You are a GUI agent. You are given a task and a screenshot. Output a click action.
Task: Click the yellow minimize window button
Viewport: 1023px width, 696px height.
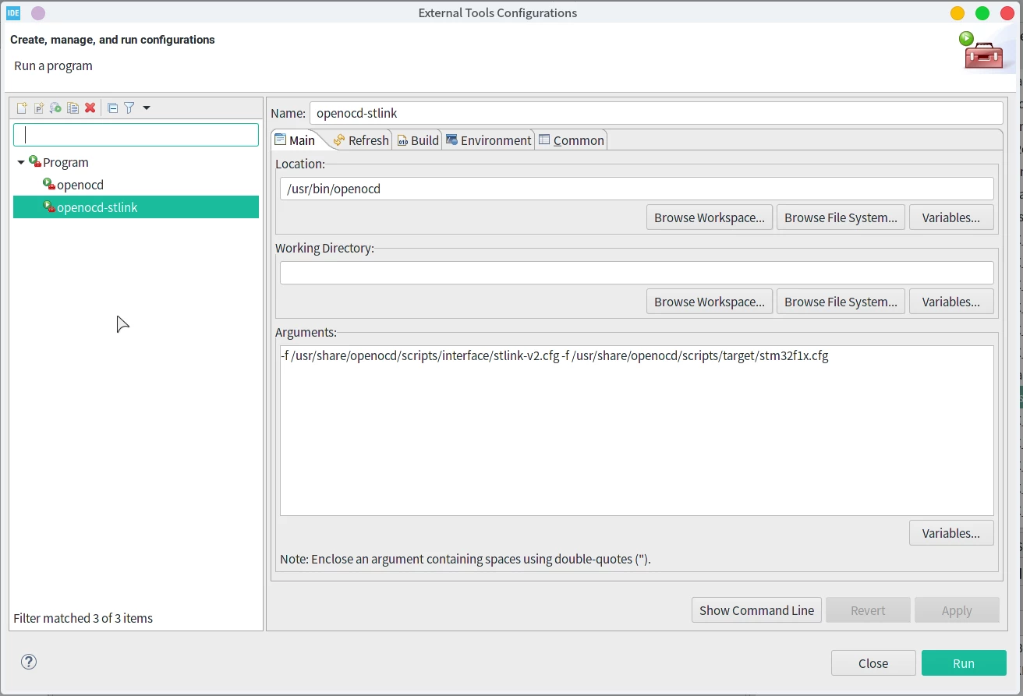[x=958, y=13]
